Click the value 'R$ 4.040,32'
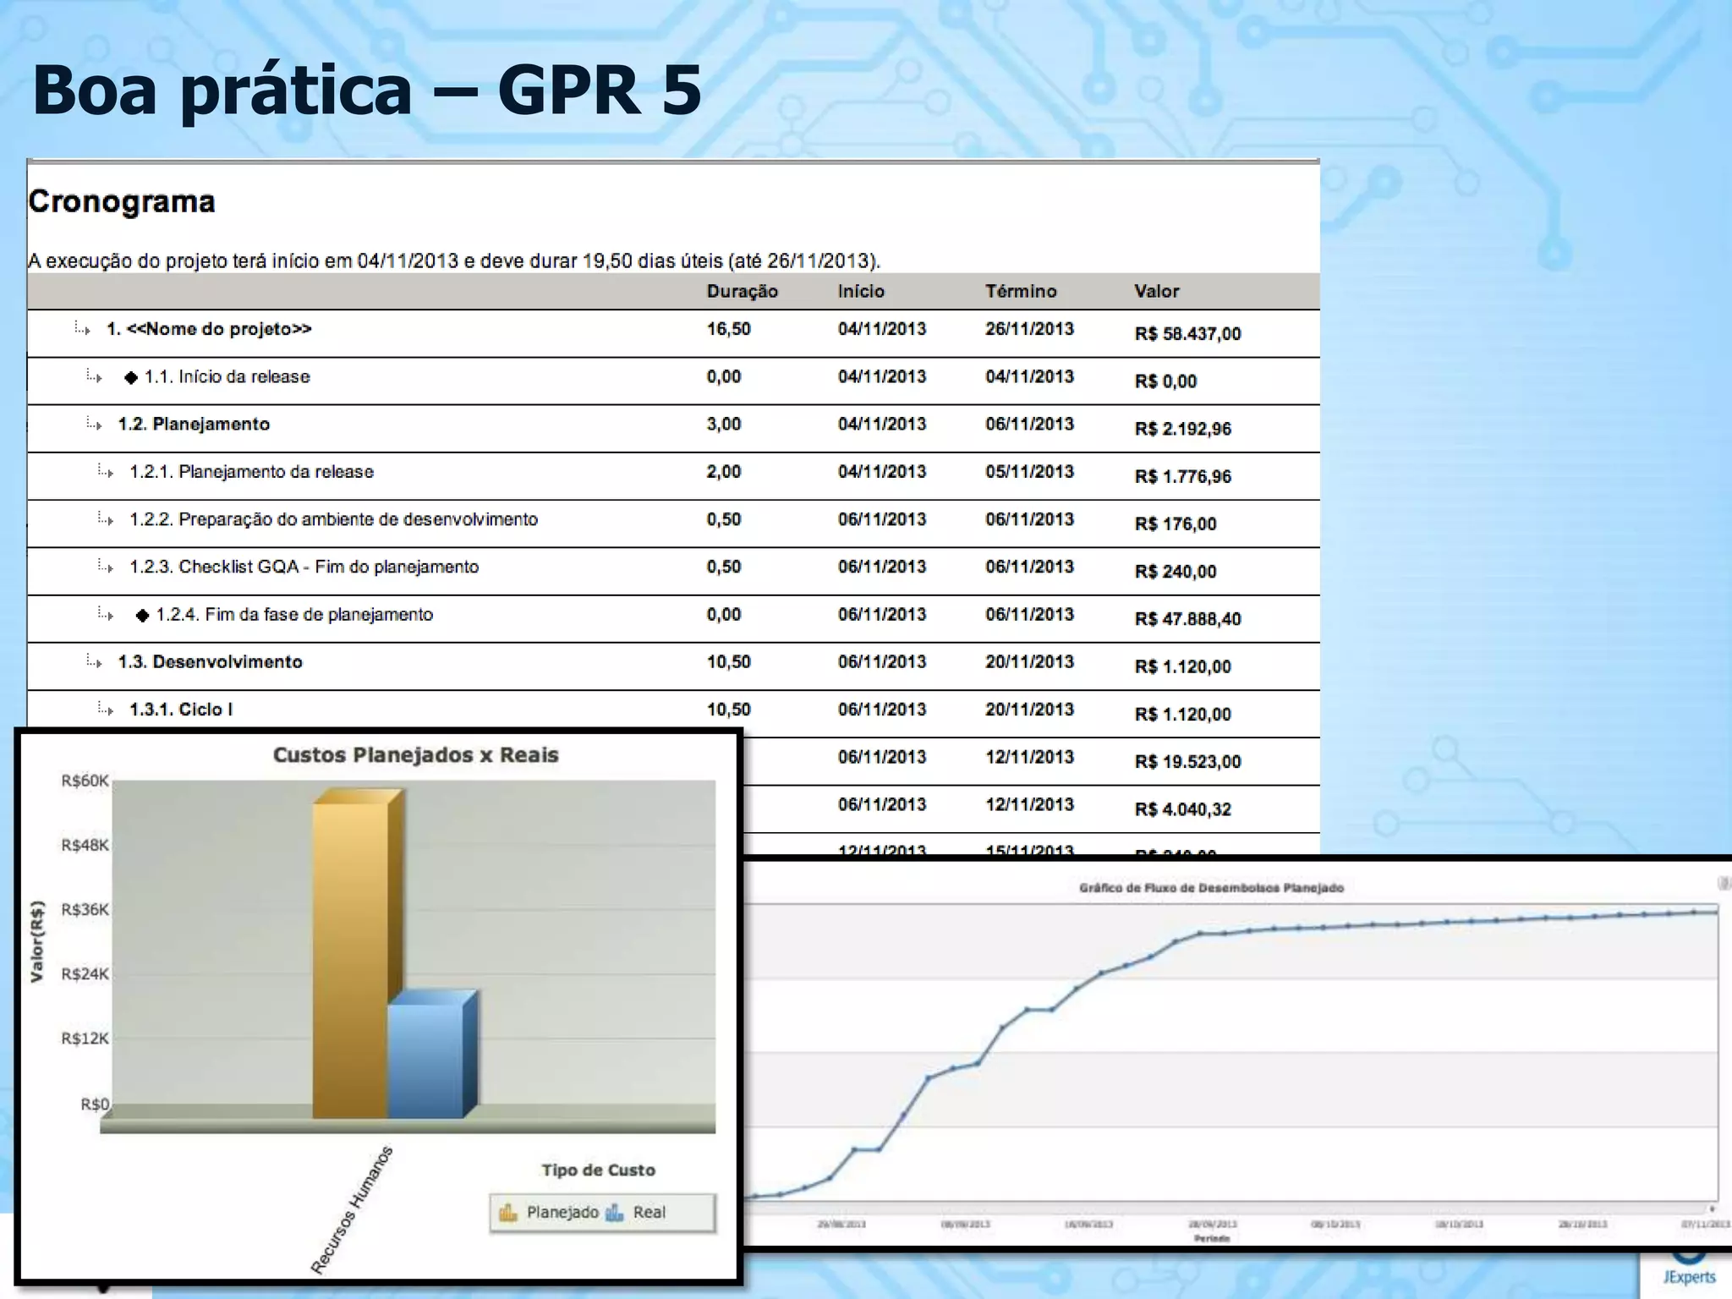This screenshot has height=1299, width=1732. pos(1182,808)
